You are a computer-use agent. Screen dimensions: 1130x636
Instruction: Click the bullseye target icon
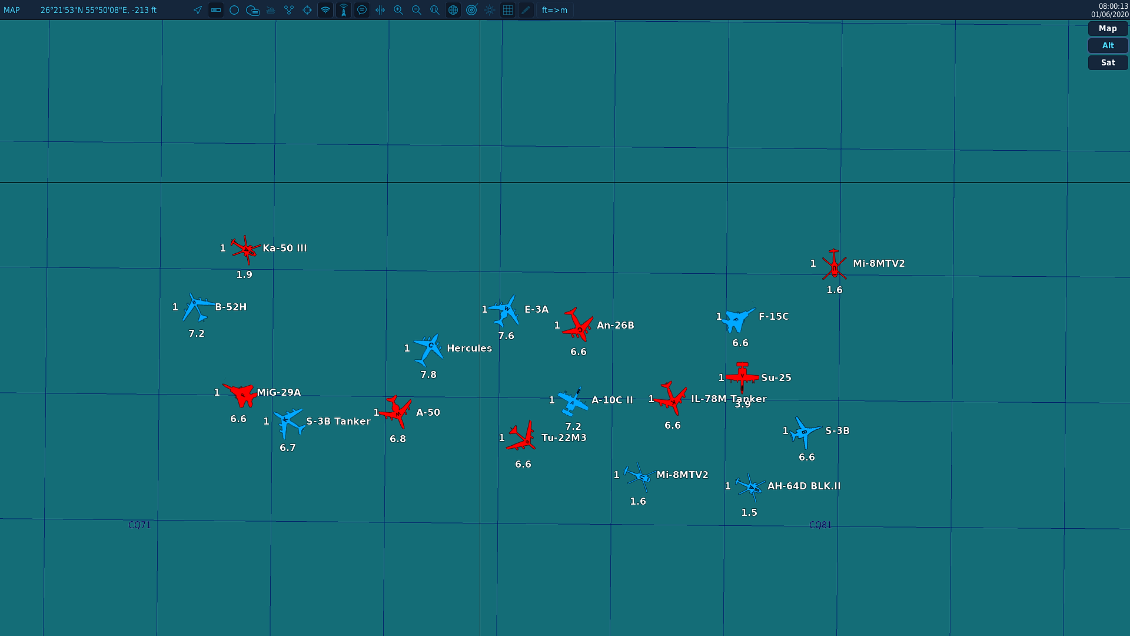click(471, 10)
